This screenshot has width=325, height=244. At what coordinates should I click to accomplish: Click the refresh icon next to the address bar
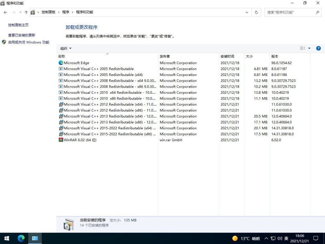256,12
